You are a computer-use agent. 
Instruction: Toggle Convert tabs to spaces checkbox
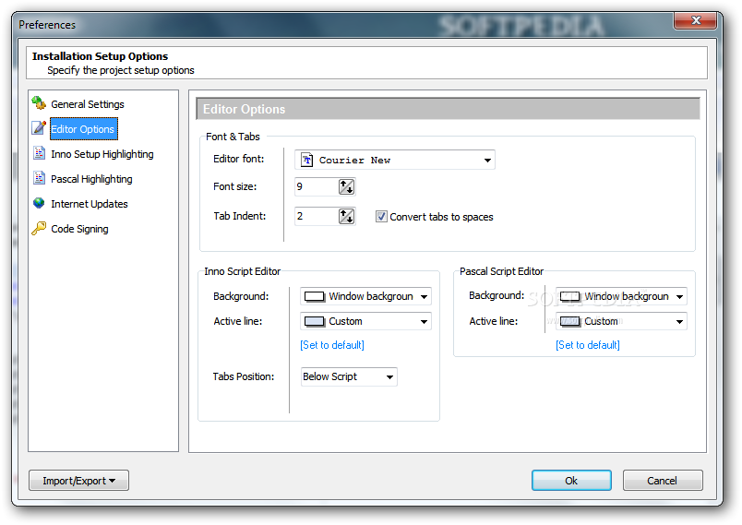click(381, 217)
